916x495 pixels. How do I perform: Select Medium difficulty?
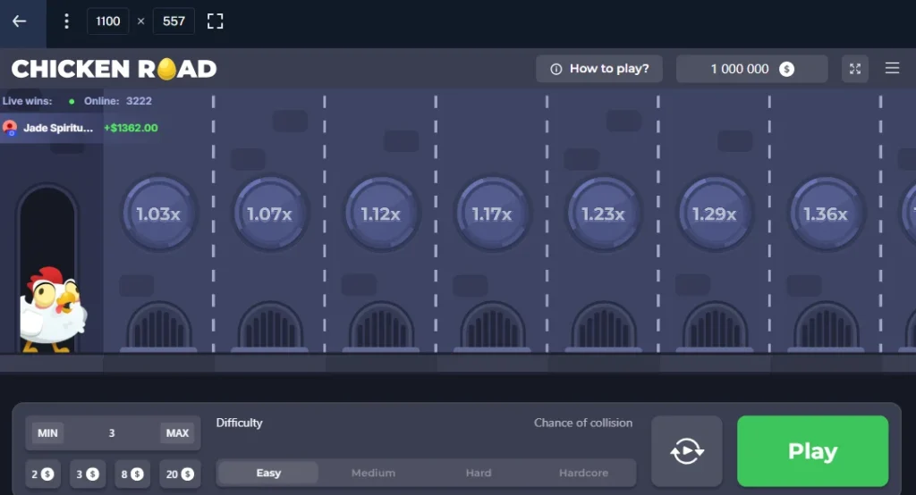pyautogui.click(x=373, y=473)
